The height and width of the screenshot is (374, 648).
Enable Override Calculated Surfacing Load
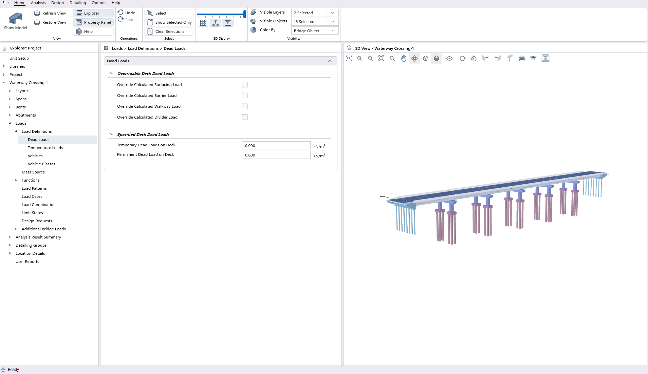coord(245,85)
